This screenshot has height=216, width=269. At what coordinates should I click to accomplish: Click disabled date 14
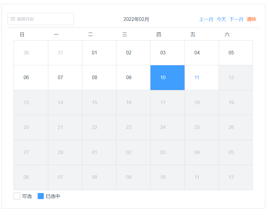click(x=65, y=103)
